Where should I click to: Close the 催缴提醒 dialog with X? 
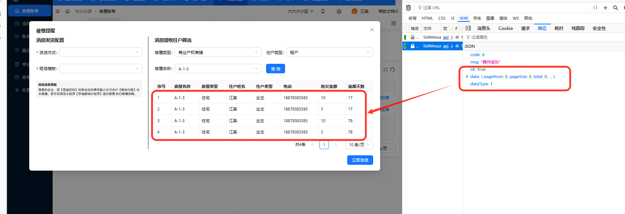pos(372,30)
